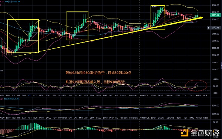Select Position in the indicator row above the MACD histogram

pos(124,118)
